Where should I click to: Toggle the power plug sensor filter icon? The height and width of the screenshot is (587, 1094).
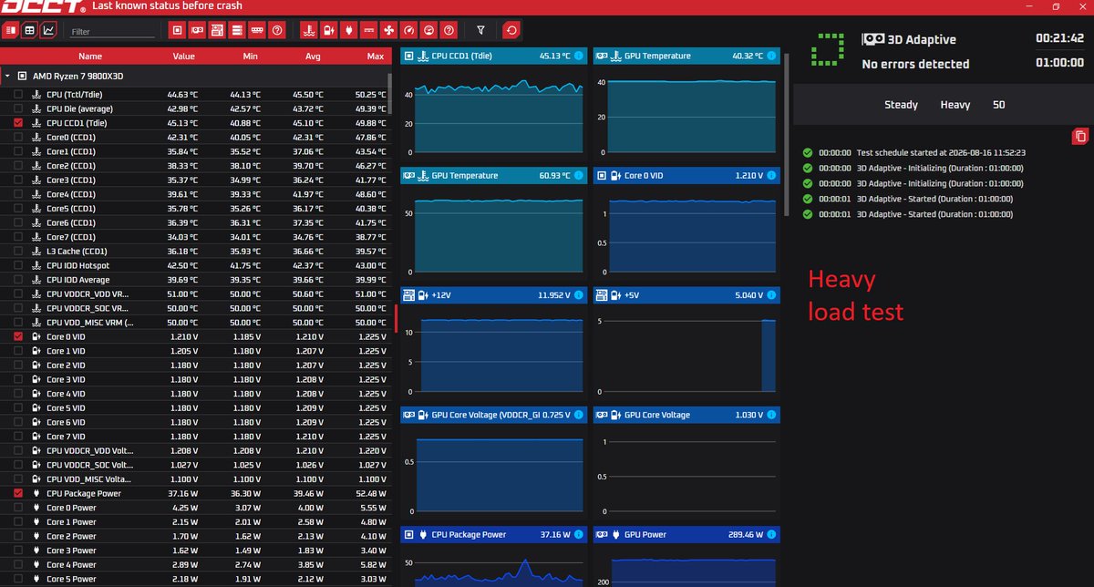pyautogui.click(x=349, y=30)
